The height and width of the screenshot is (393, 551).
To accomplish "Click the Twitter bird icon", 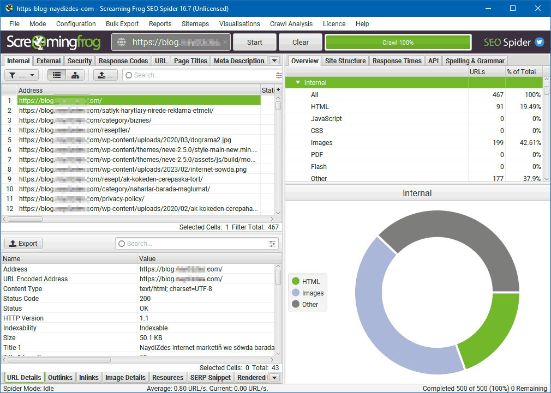I will (540, 42).
